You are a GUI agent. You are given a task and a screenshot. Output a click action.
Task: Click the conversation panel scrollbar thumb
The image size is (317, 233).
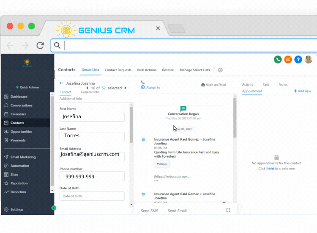click(235, 118)
